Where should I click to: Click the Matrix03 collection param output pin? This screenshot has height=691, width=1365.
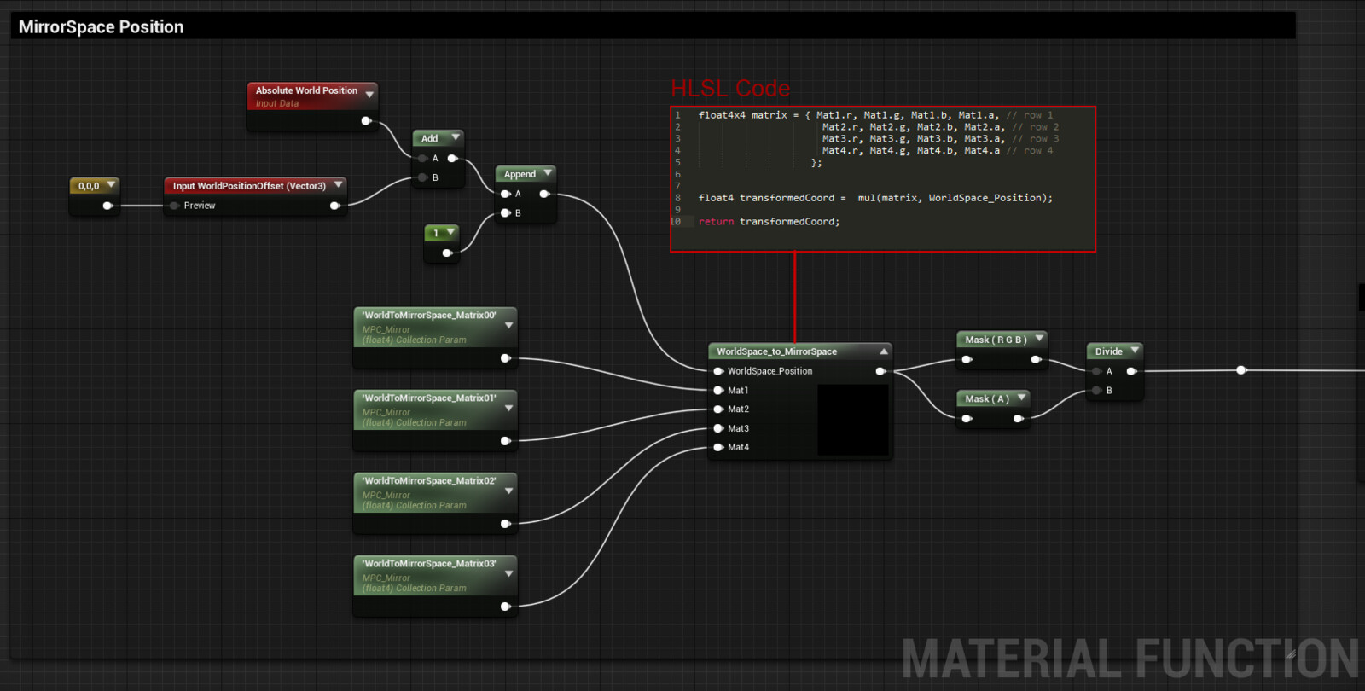pos(506,607)
